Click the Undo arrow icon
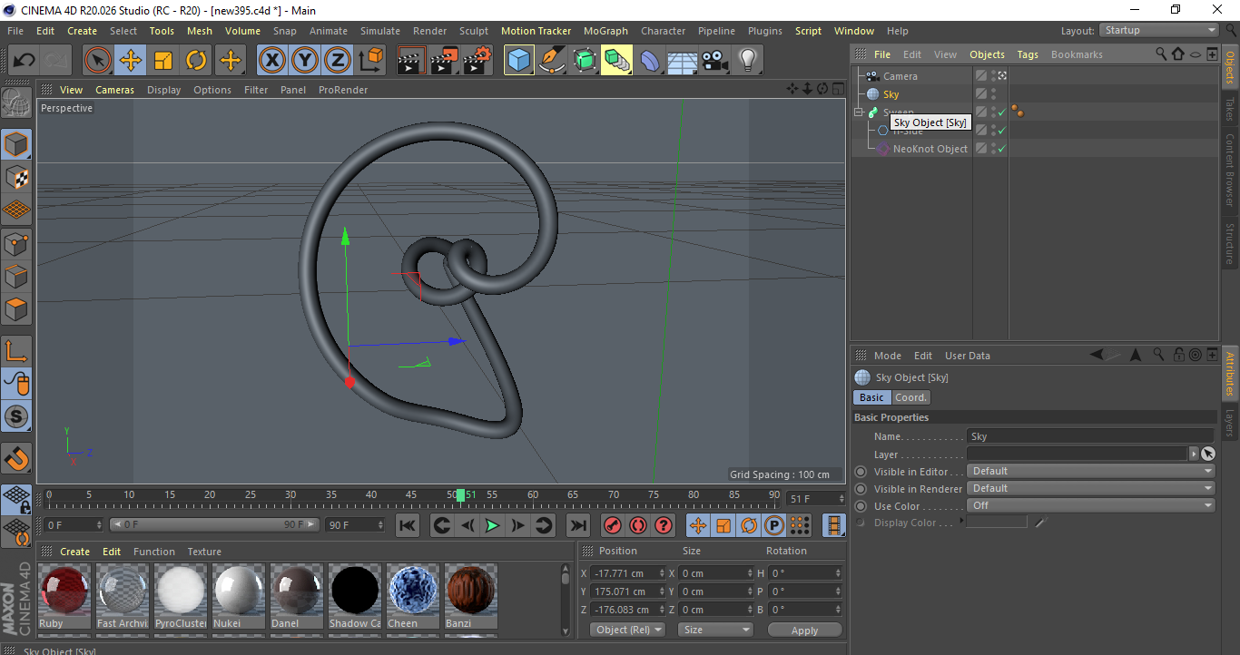Screen dimensions: 1240x655 pos(24,61)
